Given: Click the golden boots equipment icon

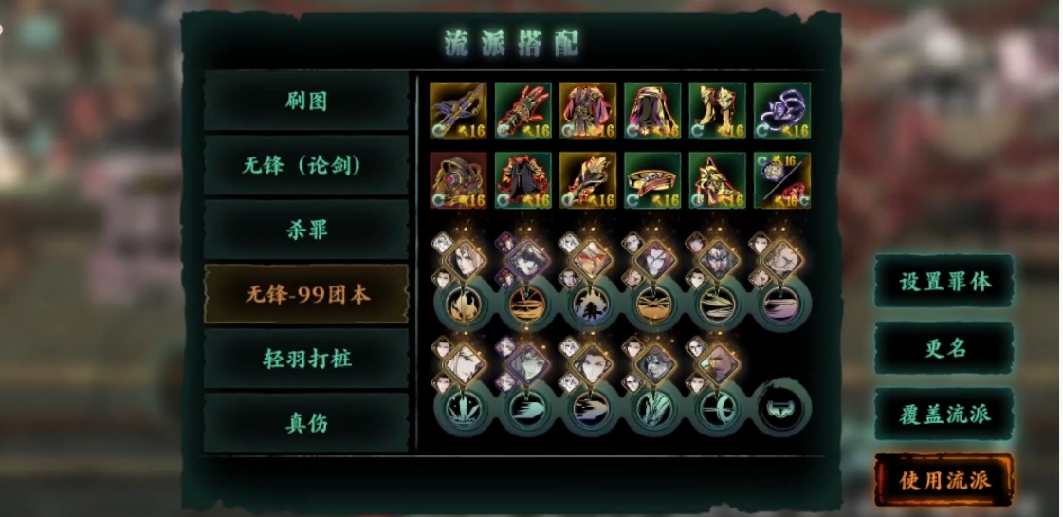Looking at the screenshot, I should 717,111.
